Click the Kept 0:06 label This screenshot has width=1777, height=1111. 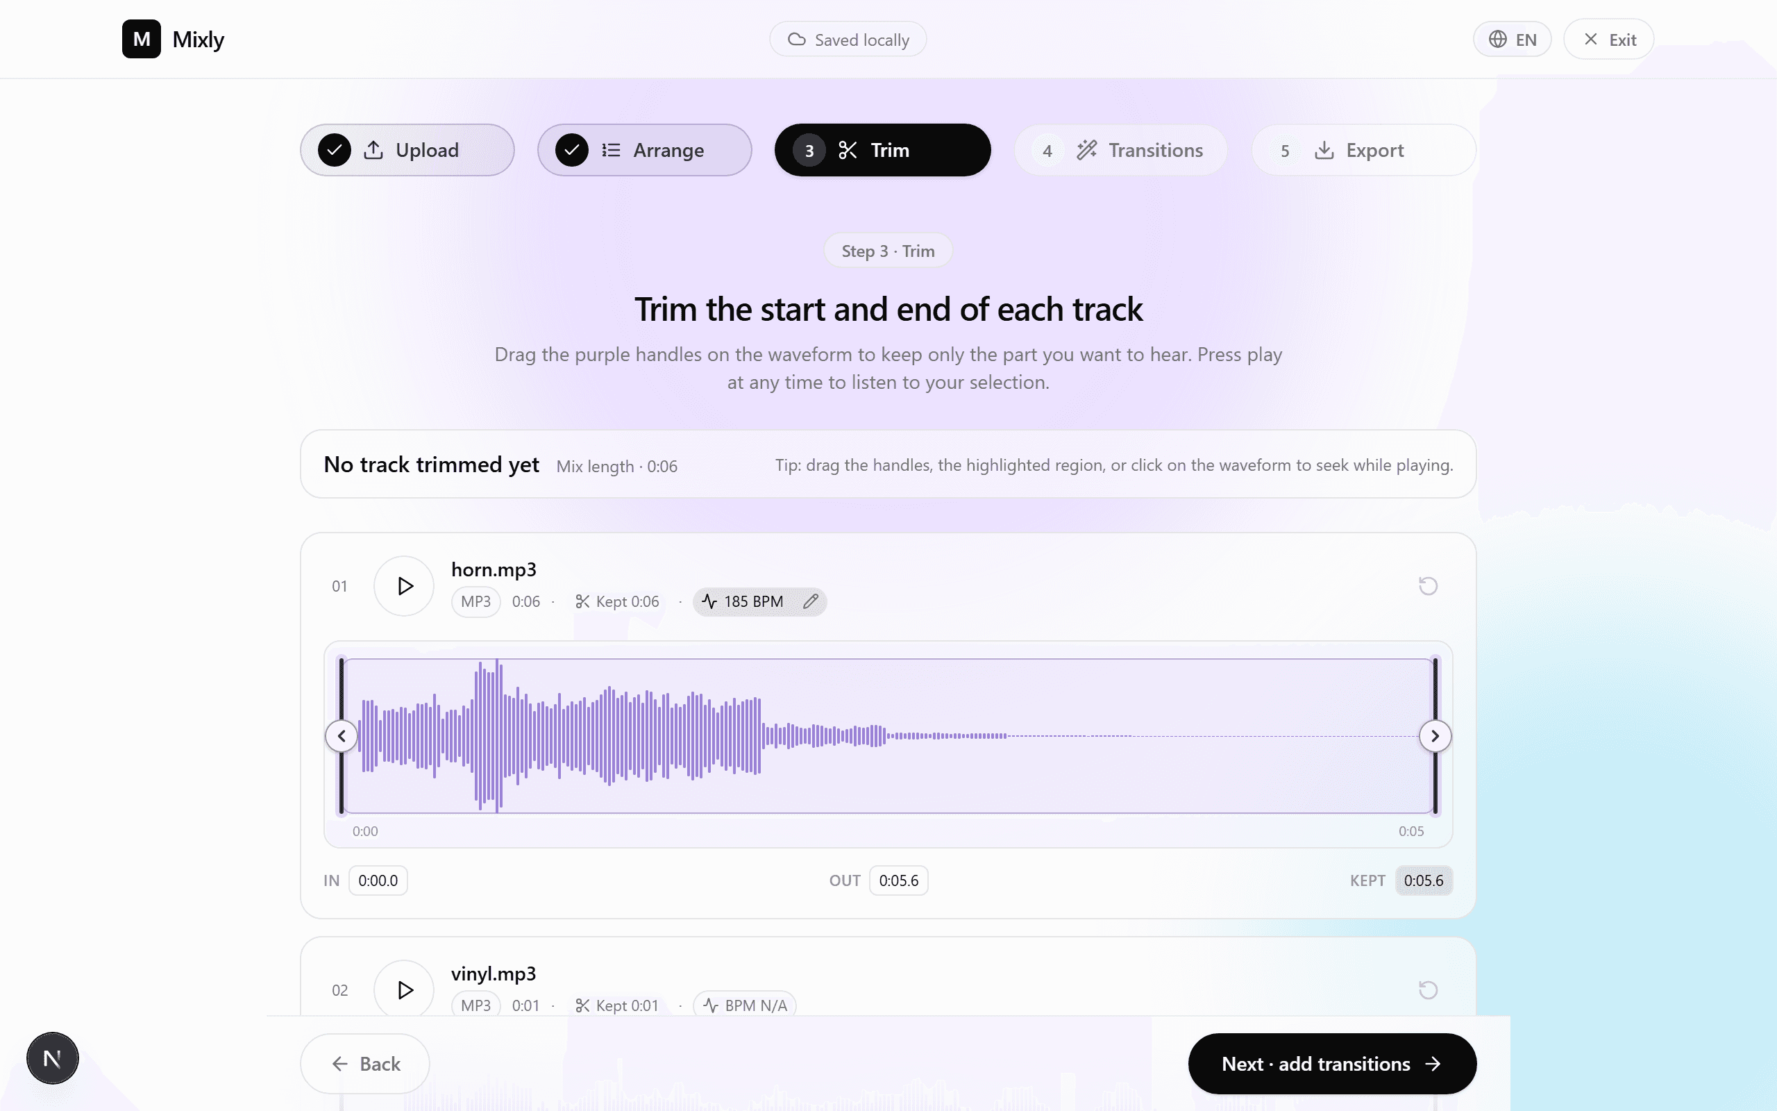click(617, 602)
